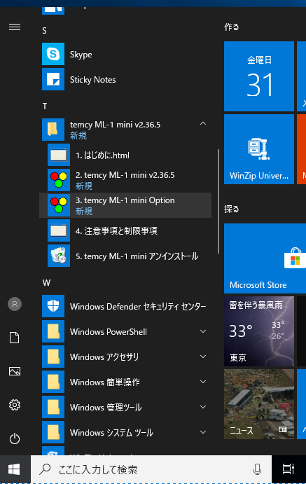Click the temcy ML-1 mini v2.36.5 folder icon
The image size is (306, 484).
(x=53, y=130)
